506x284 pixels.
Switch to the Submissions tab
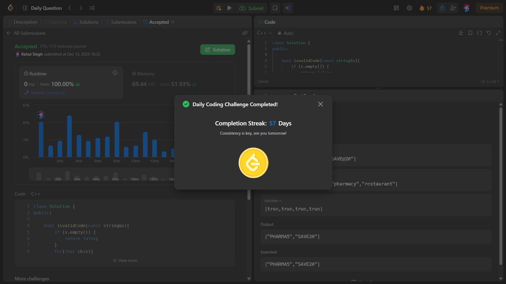click(120, 22)
